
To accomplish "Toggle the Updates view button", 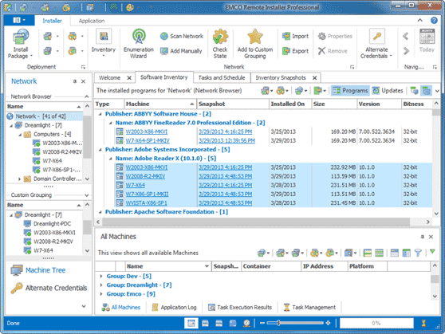I will point(388,91).
